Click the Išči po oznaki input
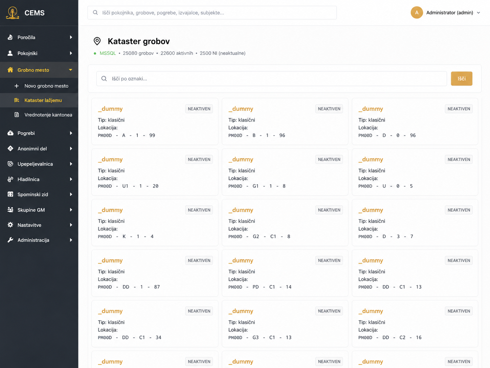The image size is (490, 368). (x=271, y=79)
